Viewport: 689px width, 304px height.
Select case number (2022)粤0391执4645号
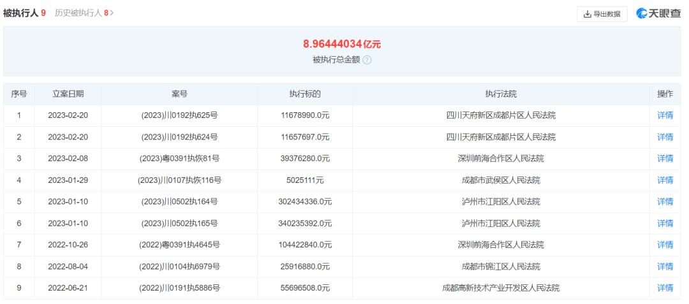click(179, 245)
